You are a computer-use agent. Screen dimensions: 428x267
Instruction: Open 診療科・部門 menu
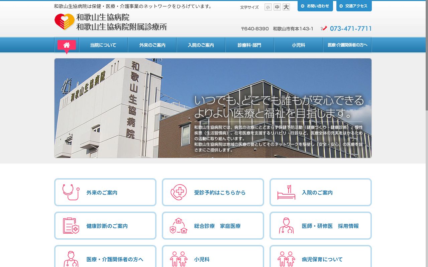[250, 45]
